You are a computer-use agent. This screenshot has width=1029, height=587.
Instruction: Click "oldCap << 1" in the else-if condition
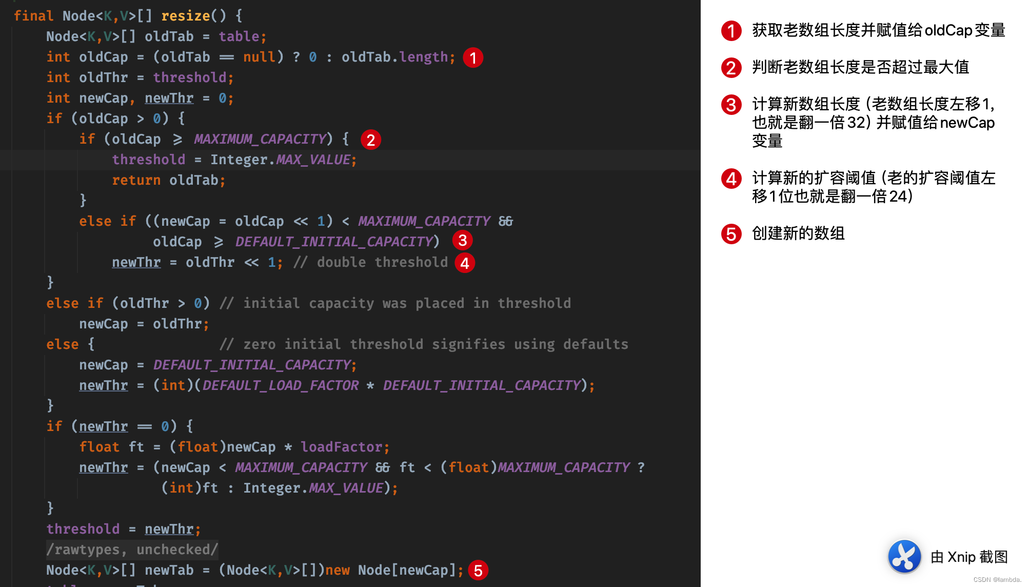(280, 221)
